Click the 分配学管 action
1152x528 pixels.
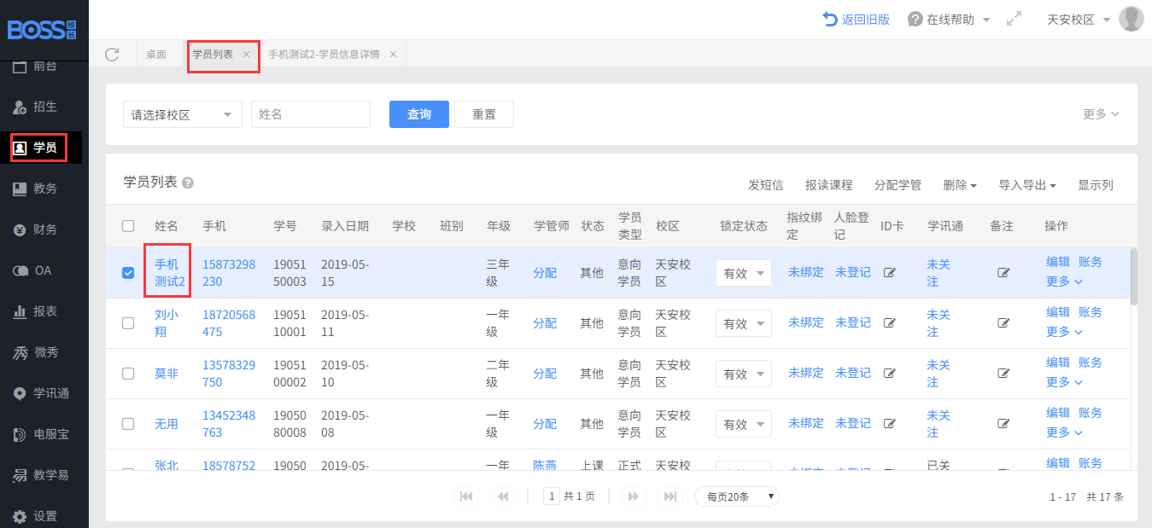click(x=898, y=185)
